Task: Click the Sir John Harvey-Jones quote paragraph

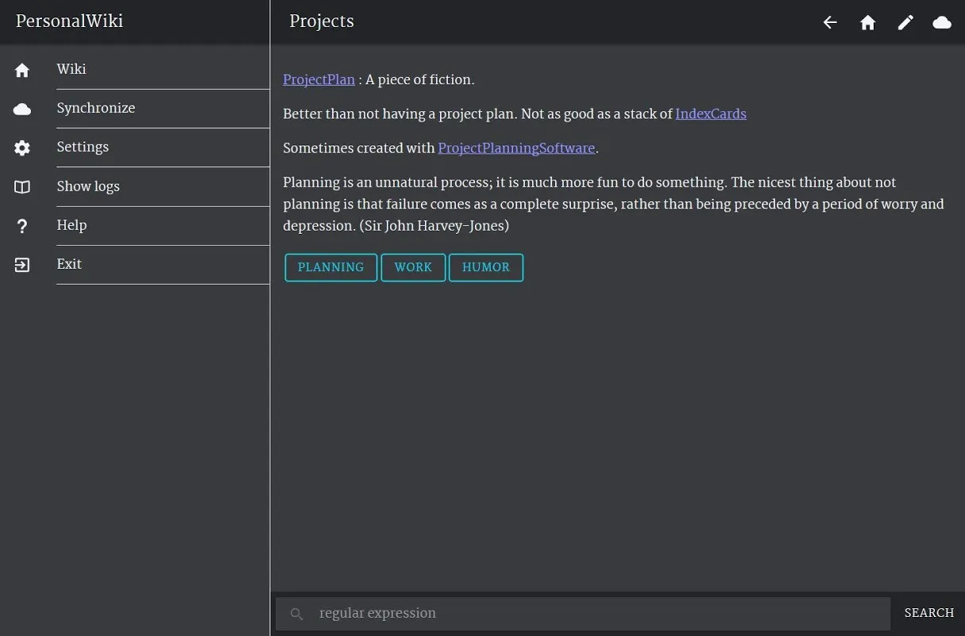Action: pos(613,204)
